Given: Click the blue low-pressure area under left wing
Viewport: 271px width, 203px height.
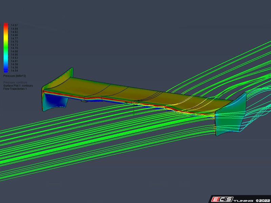Looking at the screenshot, I should [x=54, y=101].
